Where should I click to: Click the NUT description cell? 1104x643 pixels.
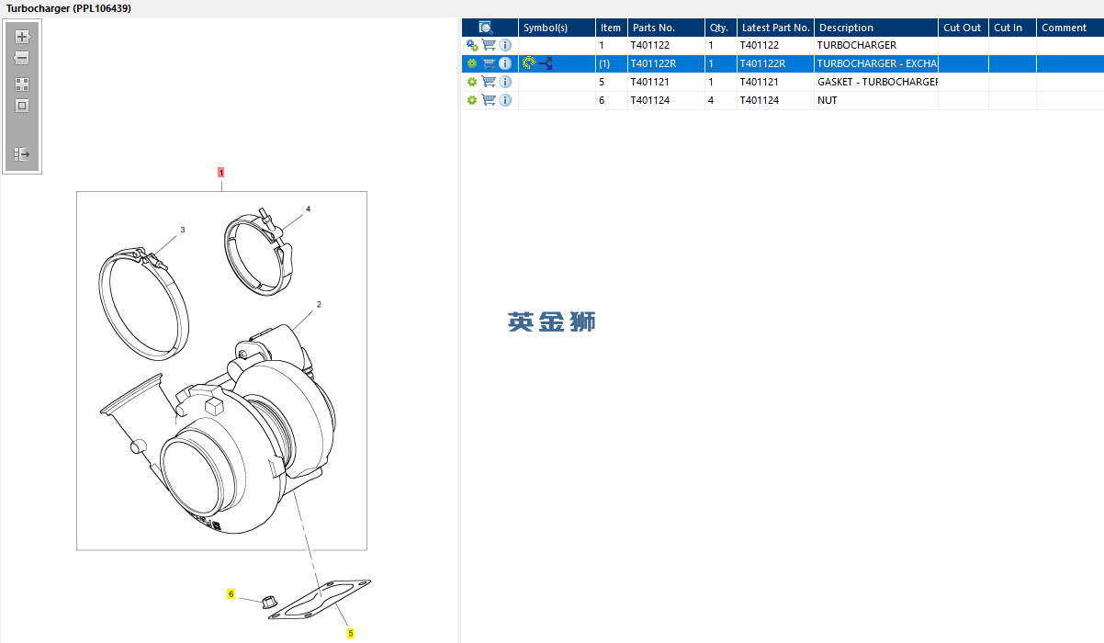pos(876,100)
